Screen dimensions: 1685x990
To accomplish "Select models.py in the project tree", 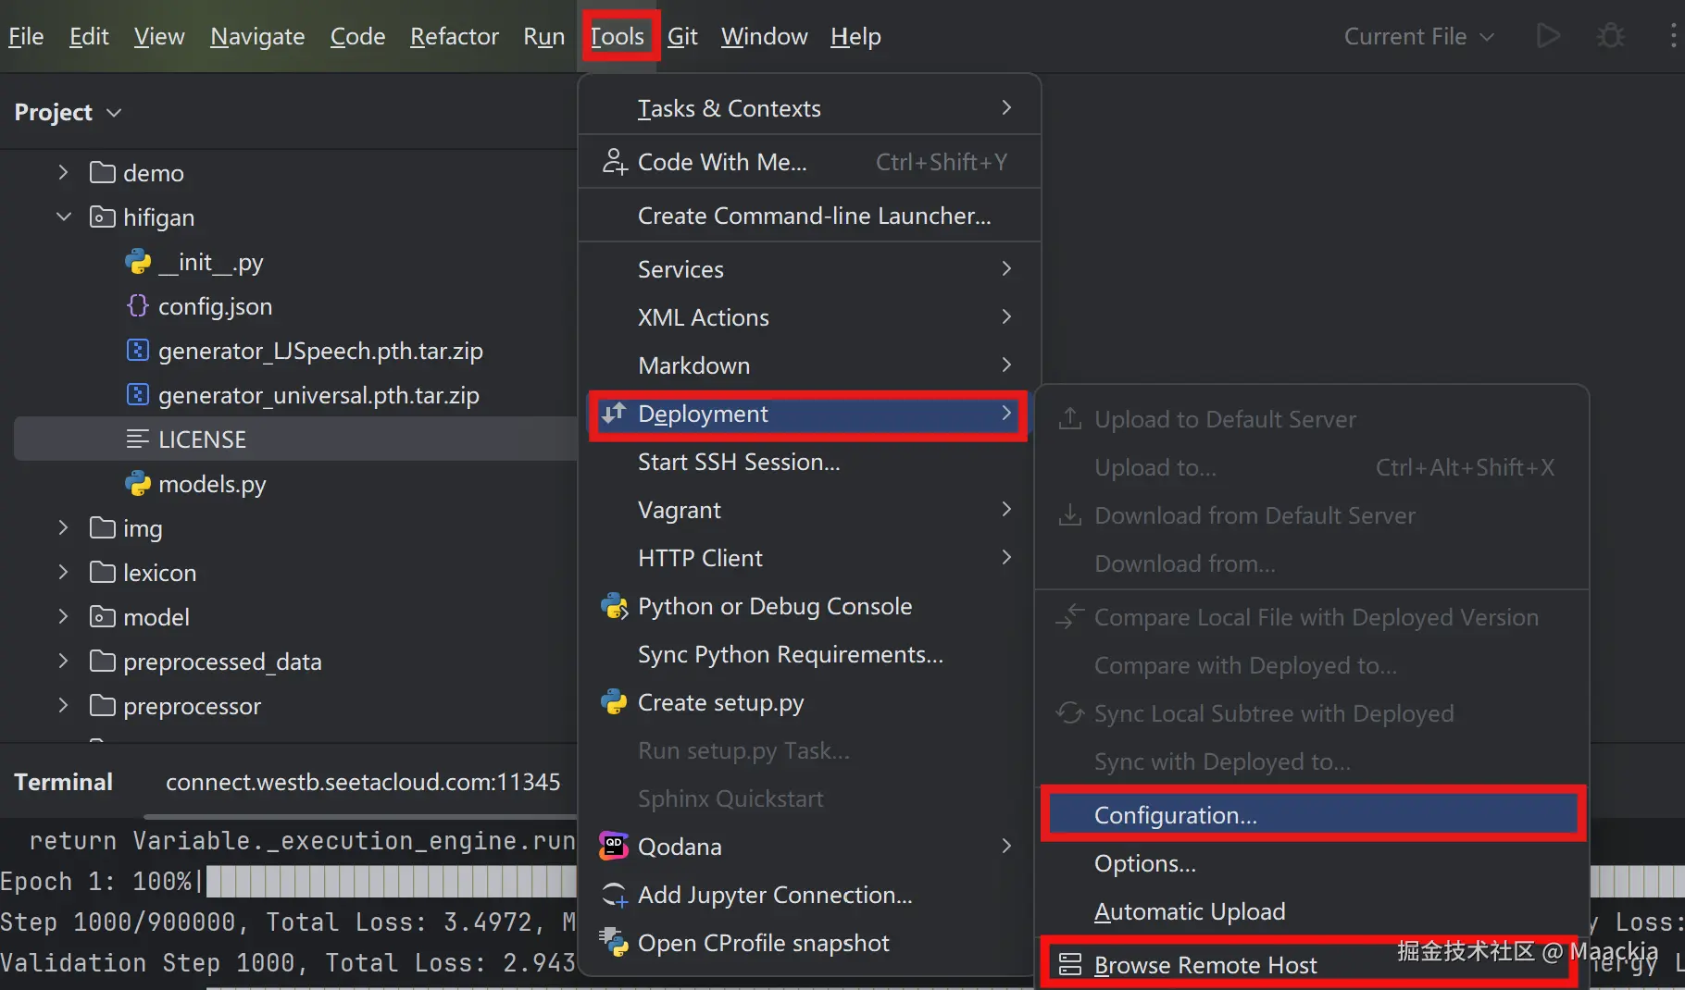I will (211, 484).
